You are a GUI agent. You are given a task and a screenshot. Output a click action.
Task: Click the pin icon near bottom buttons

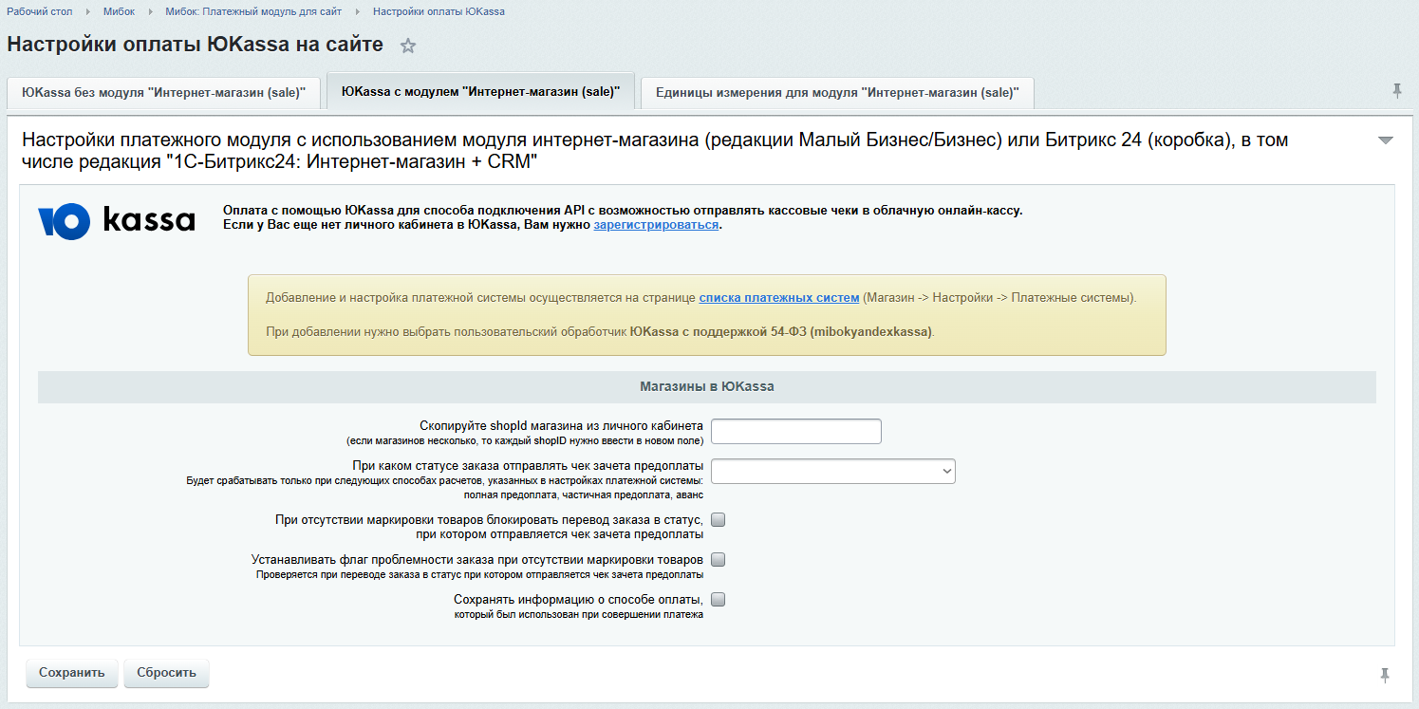coord(1384,675)
